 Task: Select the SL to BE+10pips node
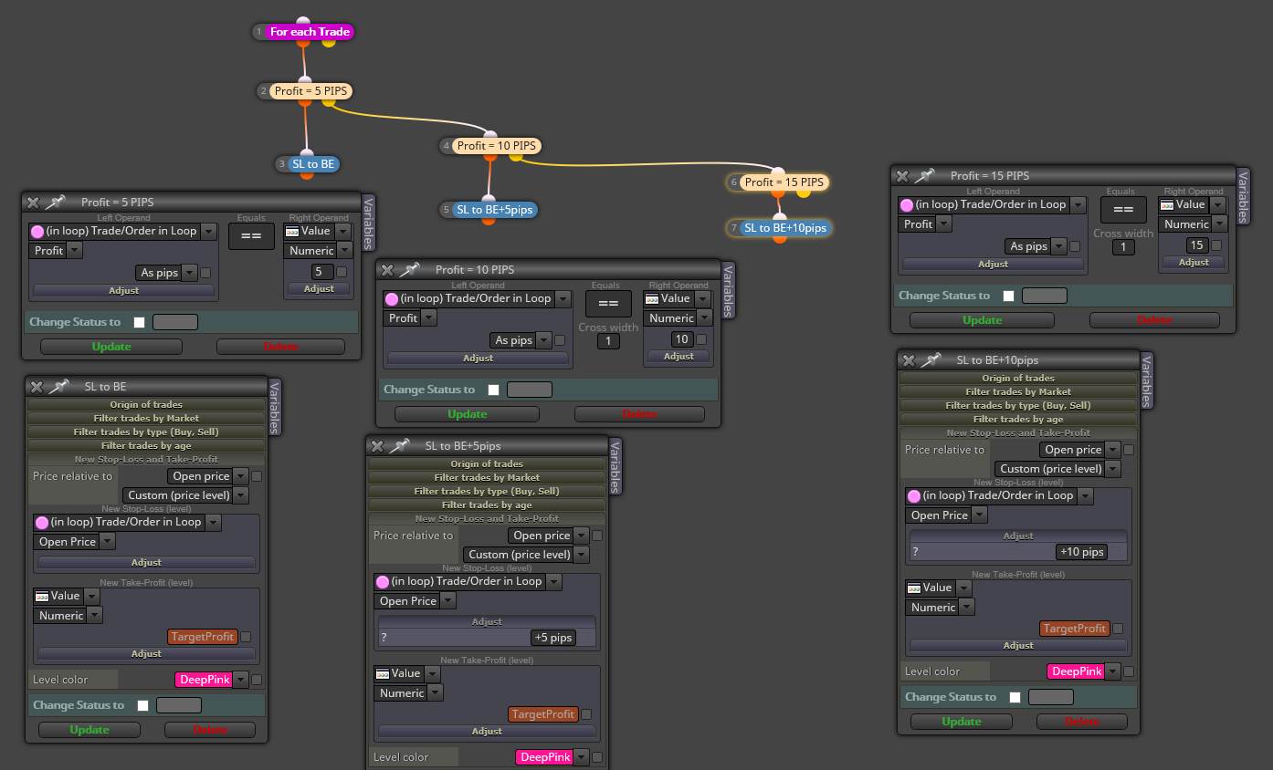tap(785, 228)
